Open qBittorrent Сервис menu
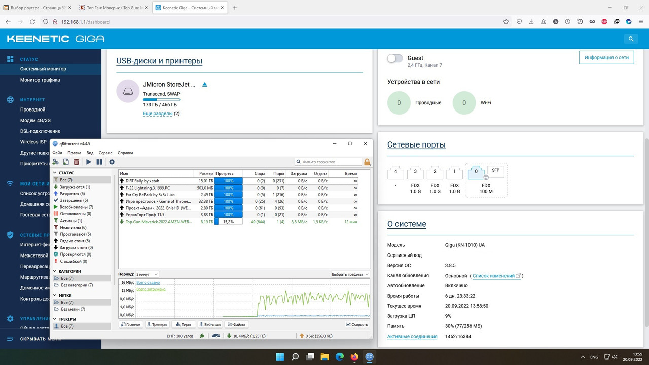The height and width of the screenshot is (365, 649). [x=105, y=153]
